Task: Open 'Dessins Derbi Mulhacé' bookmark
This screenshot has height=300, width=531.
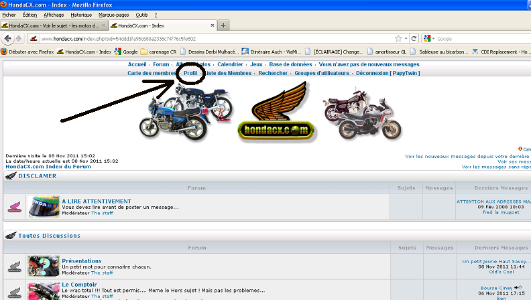Action: [x=209, y=52]
